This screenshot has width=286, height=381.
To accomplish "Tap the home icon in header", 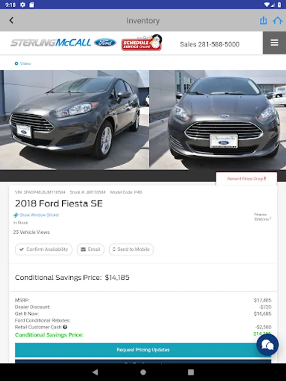I will 278,20.
